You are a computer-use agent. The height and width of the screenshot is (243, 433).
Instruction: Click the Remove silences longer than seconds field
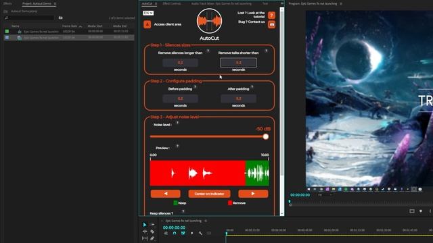[x=180, y=63]
